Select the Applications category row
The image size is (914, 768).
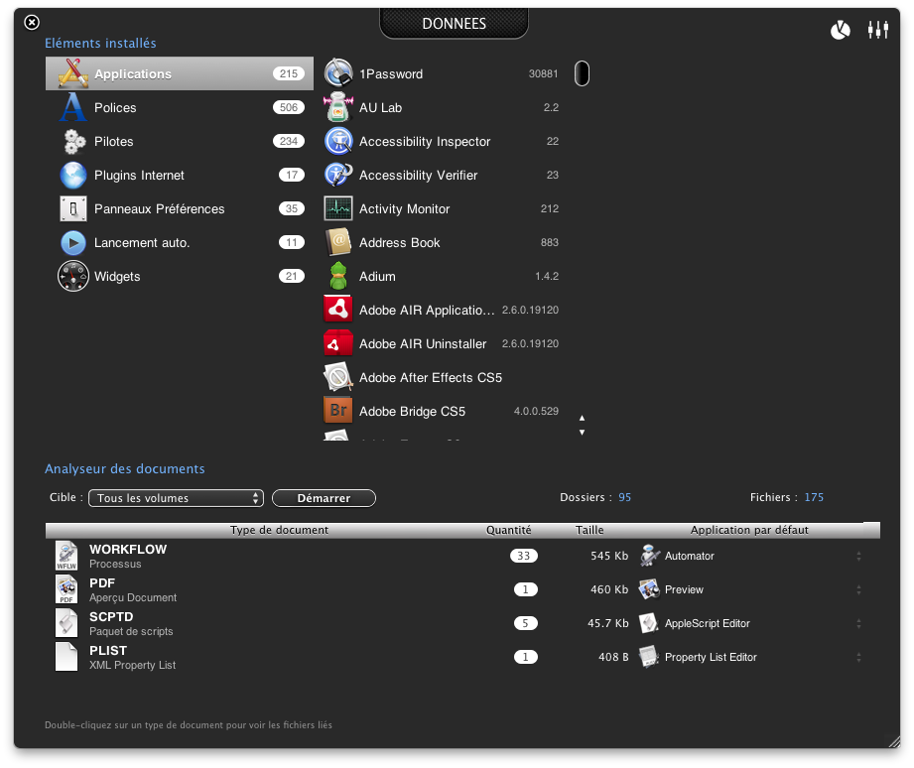(180, 73)
